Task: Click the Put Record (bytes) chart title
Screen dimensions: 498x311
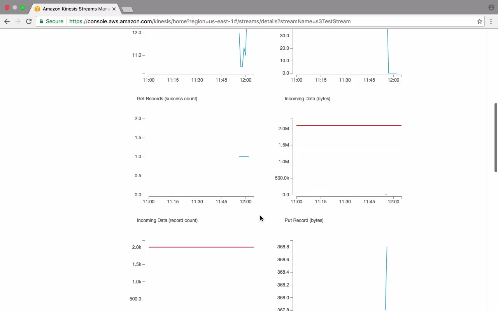Action: click(x=304, y=220)
